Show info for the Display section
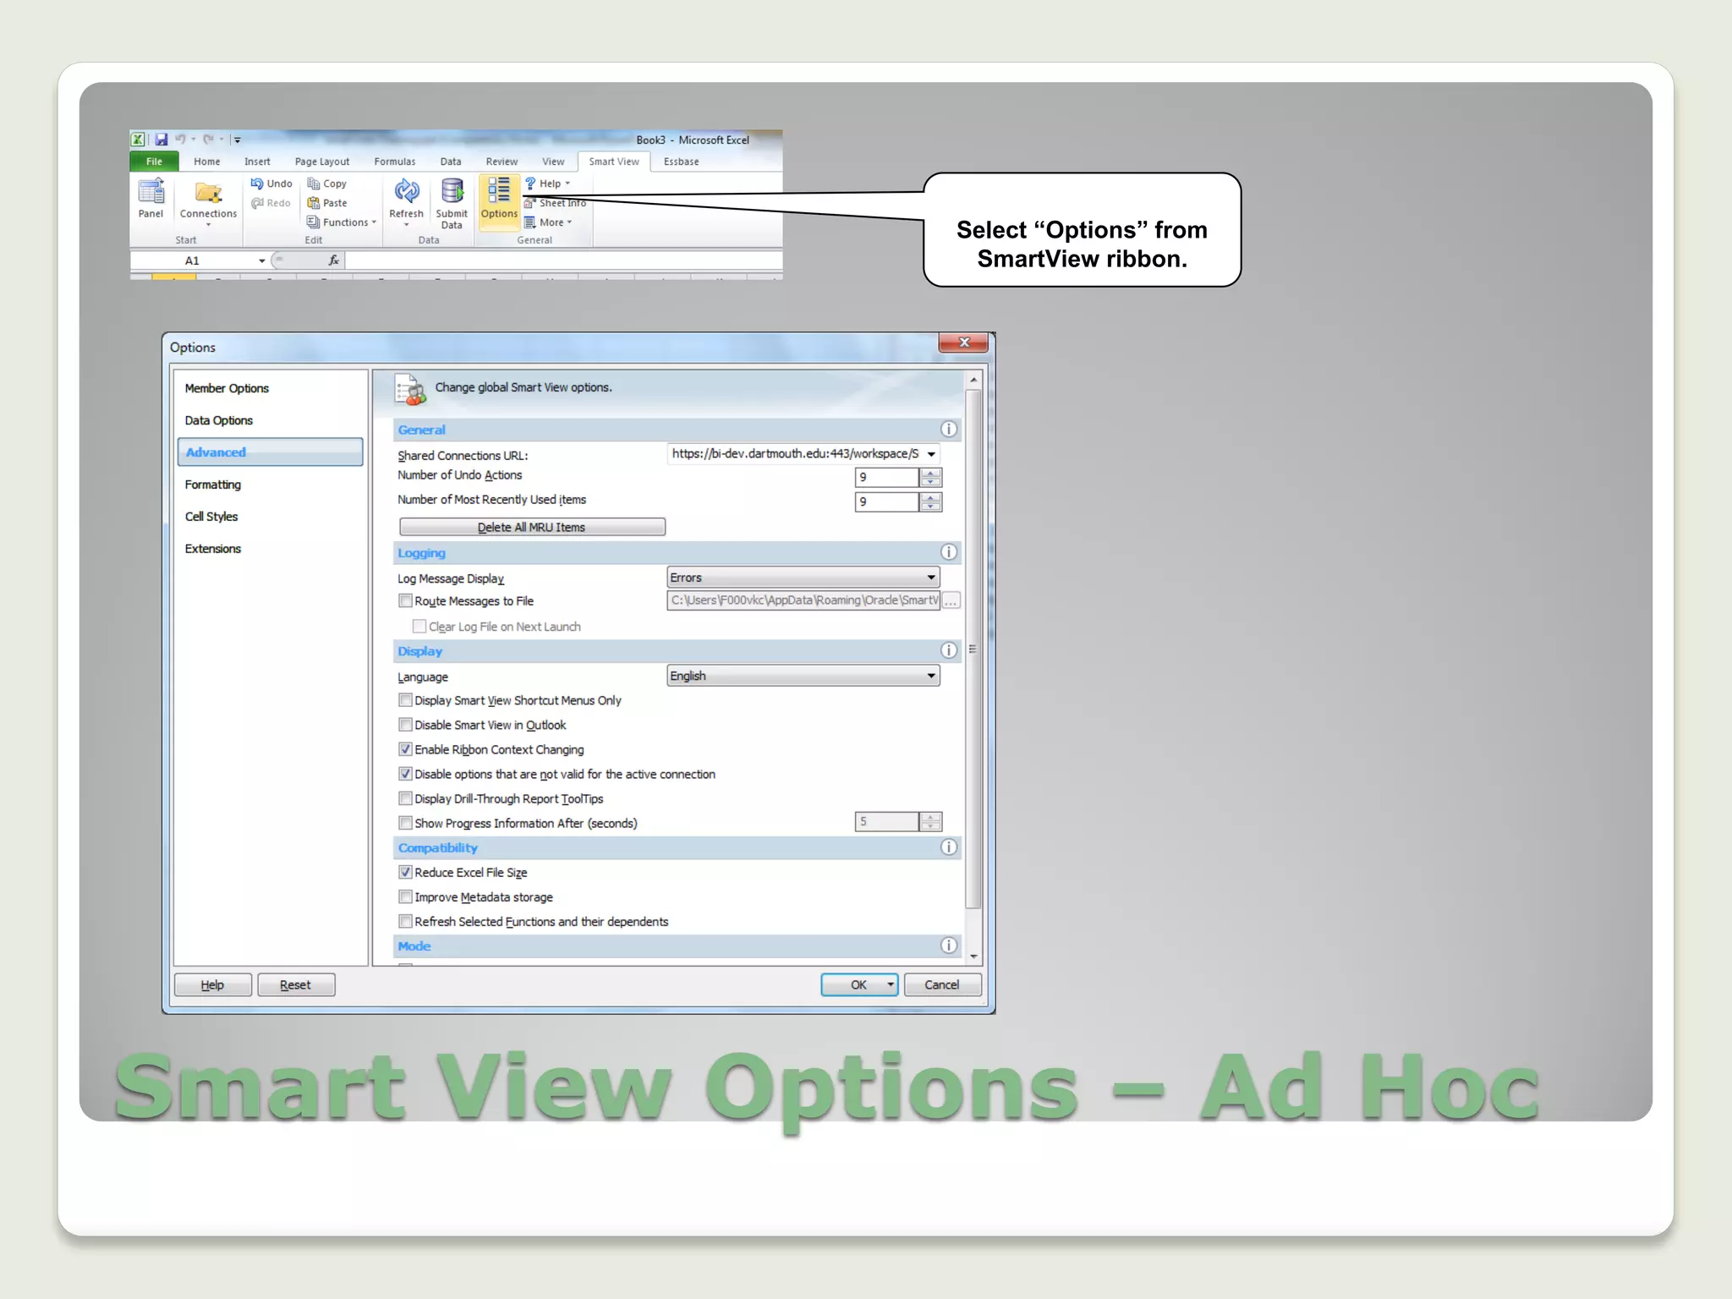The image size is (1732, 1299). (x=949, y=649)
